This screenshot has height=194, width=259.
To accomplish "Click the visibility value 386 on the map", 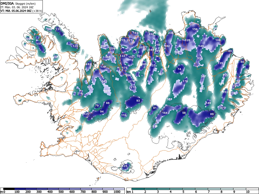I will (x=177, y=52).
